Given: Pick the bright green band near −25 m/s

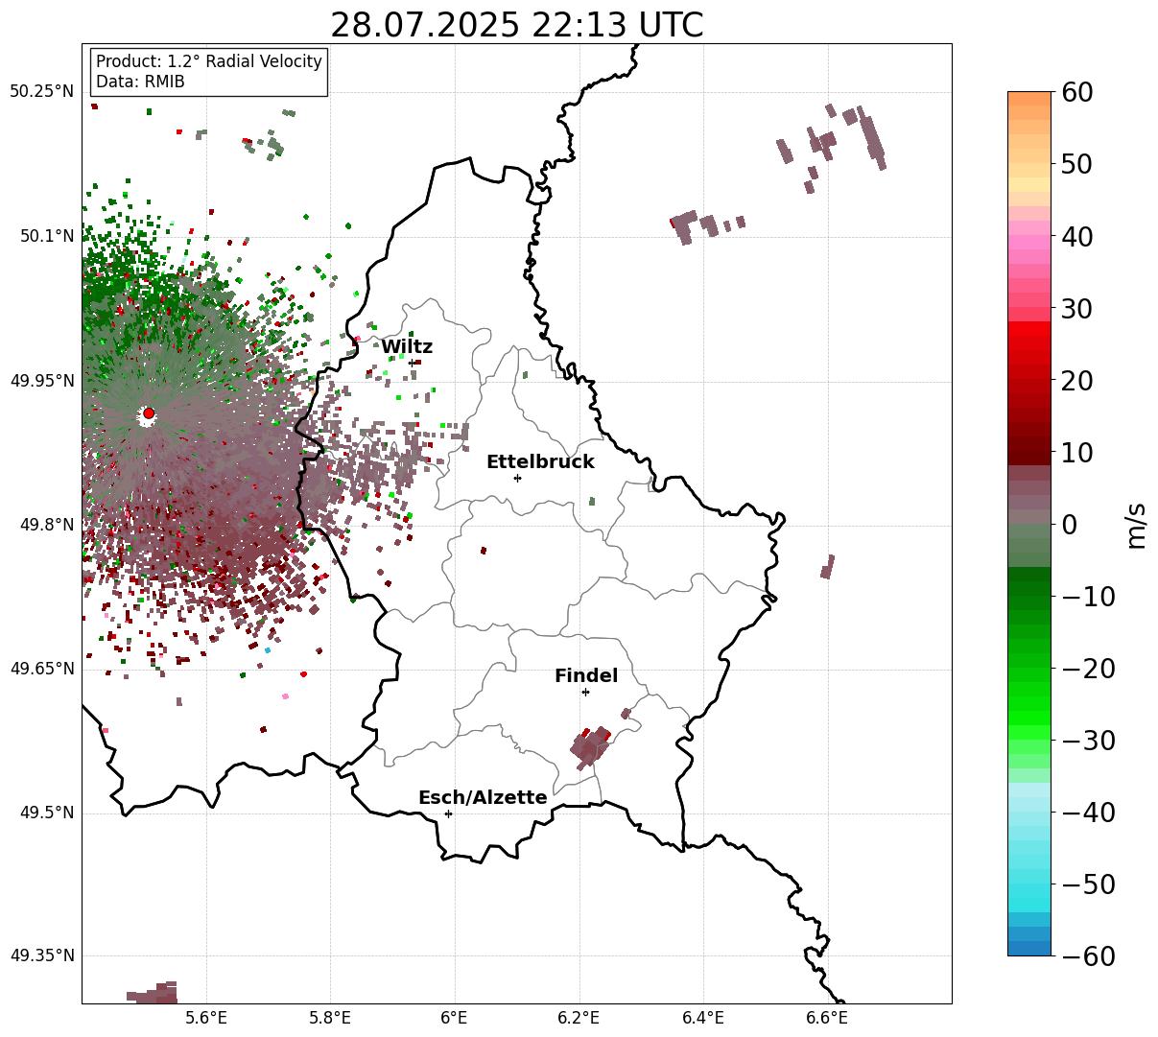Looking at the screenshot, I should 1029,705.
